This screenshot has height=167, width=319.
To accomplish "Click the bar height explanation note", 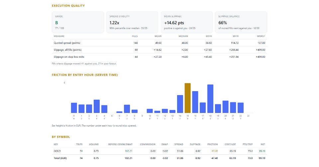I will pos(94,126).
